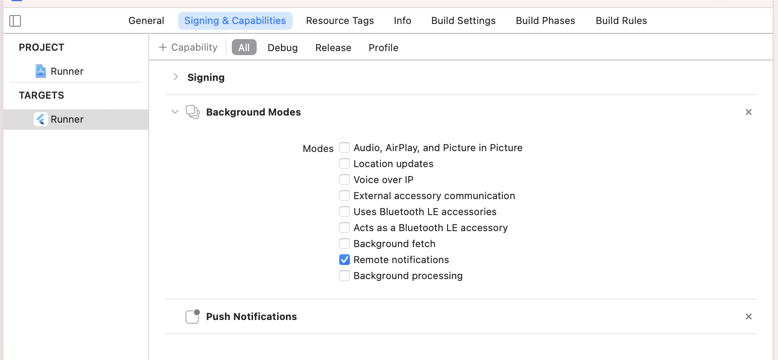
Task: Select the Debug configuration filter
Action: (282, 48)
